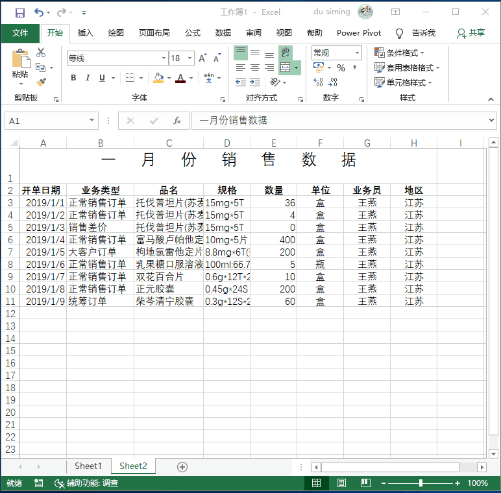Decrease decimal places
501x493 pixels.
(x=333, y=82)
